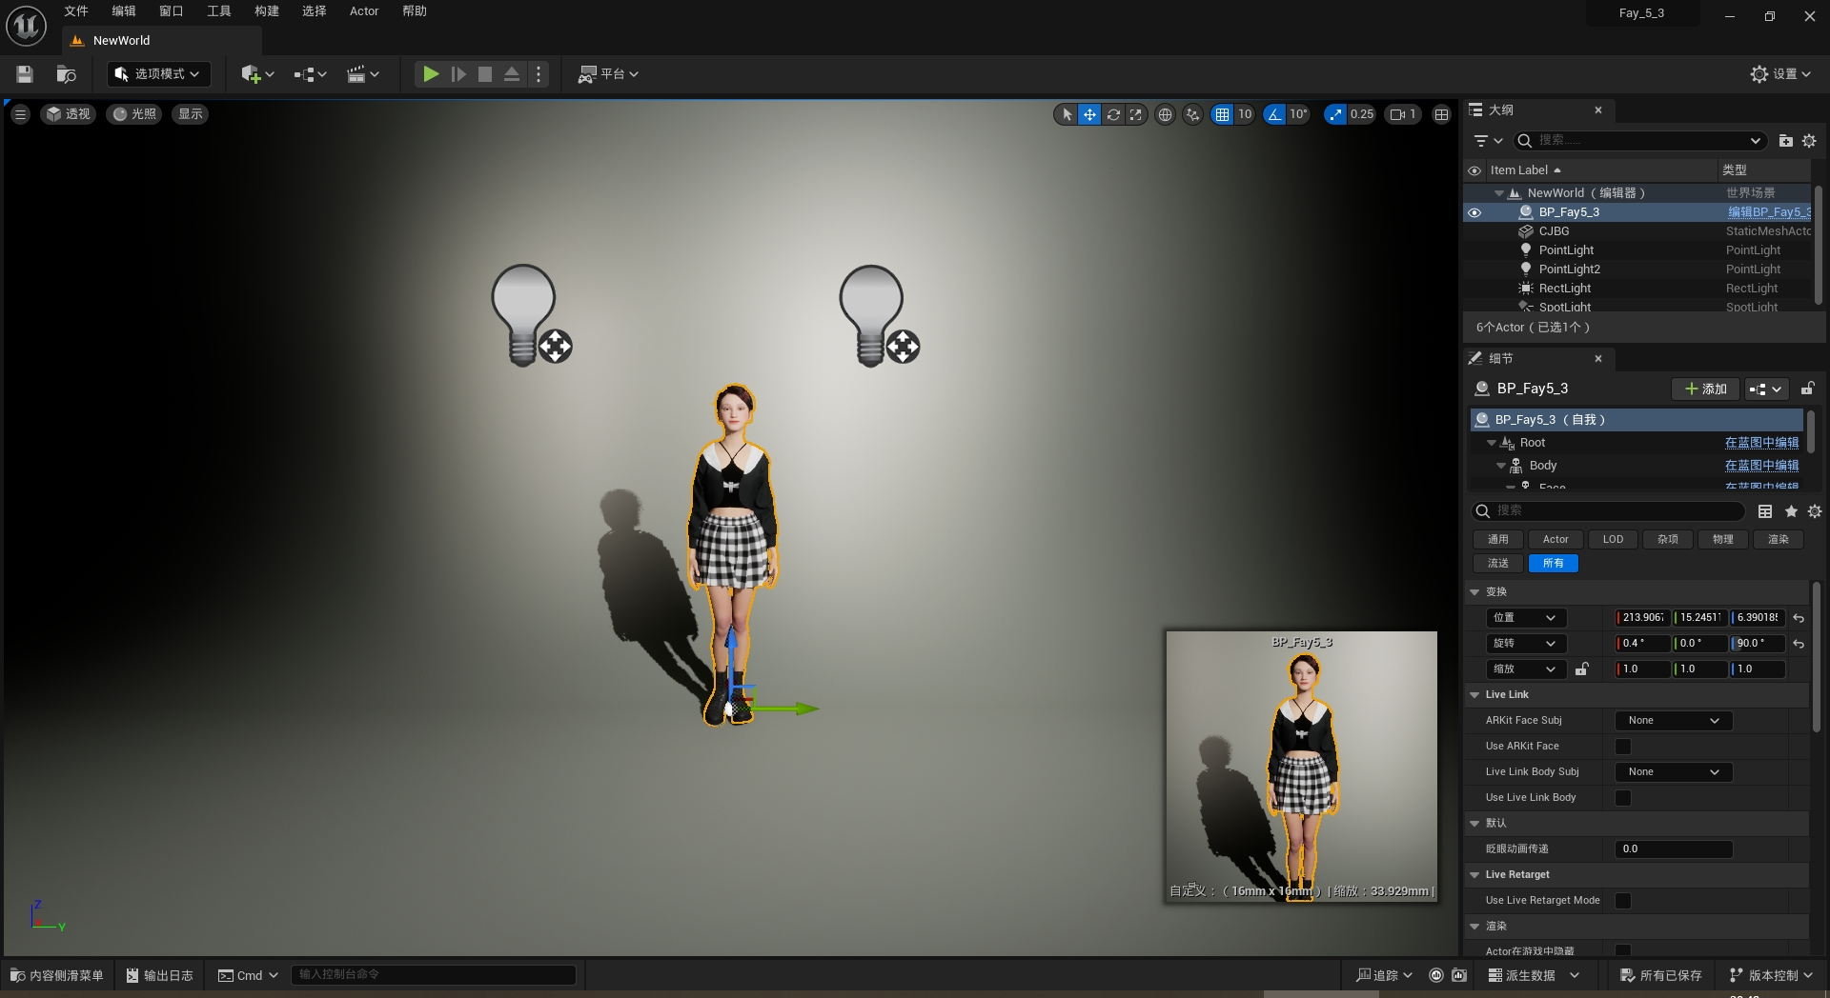Open Live Link Body Subj dropdown

1673,772
